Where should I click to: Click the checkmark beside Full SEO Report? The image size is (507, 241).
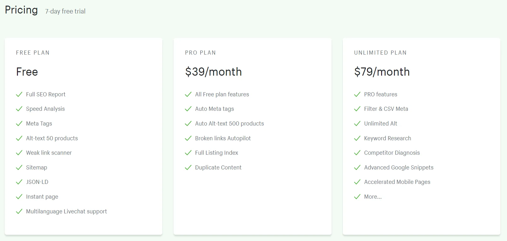(x=19, y=94)
